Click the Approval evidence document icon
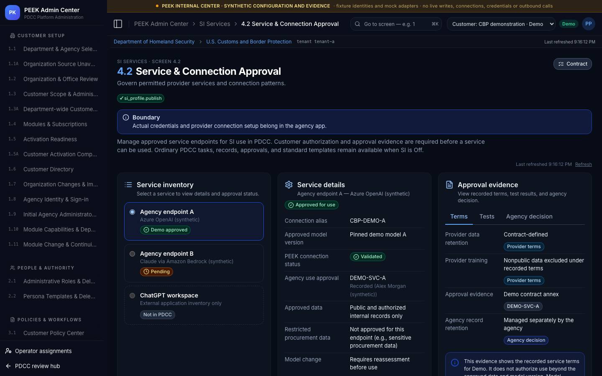The image size is (602, 376). (449, 185)
